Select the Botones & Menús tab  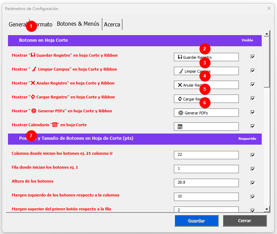[x=78, y=24]
